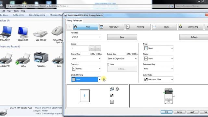Image resolution: width=208 pixels, height=117 pixels.
Task: Increase the number of copies
Action: pos(92,48)
